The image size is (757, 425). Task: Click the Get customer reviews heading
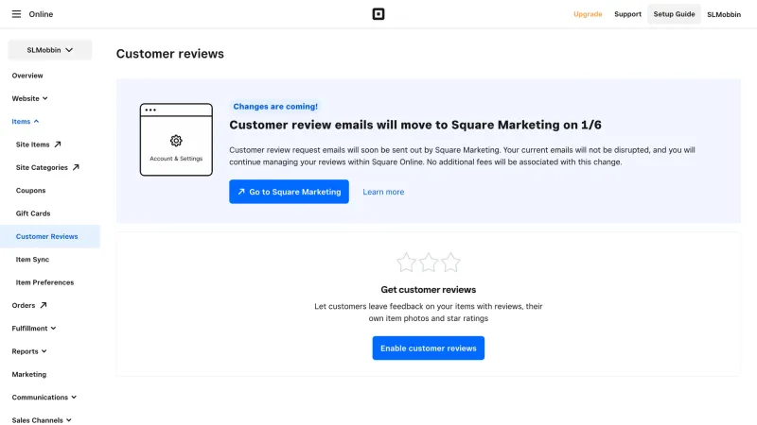[x=429, y=290]
